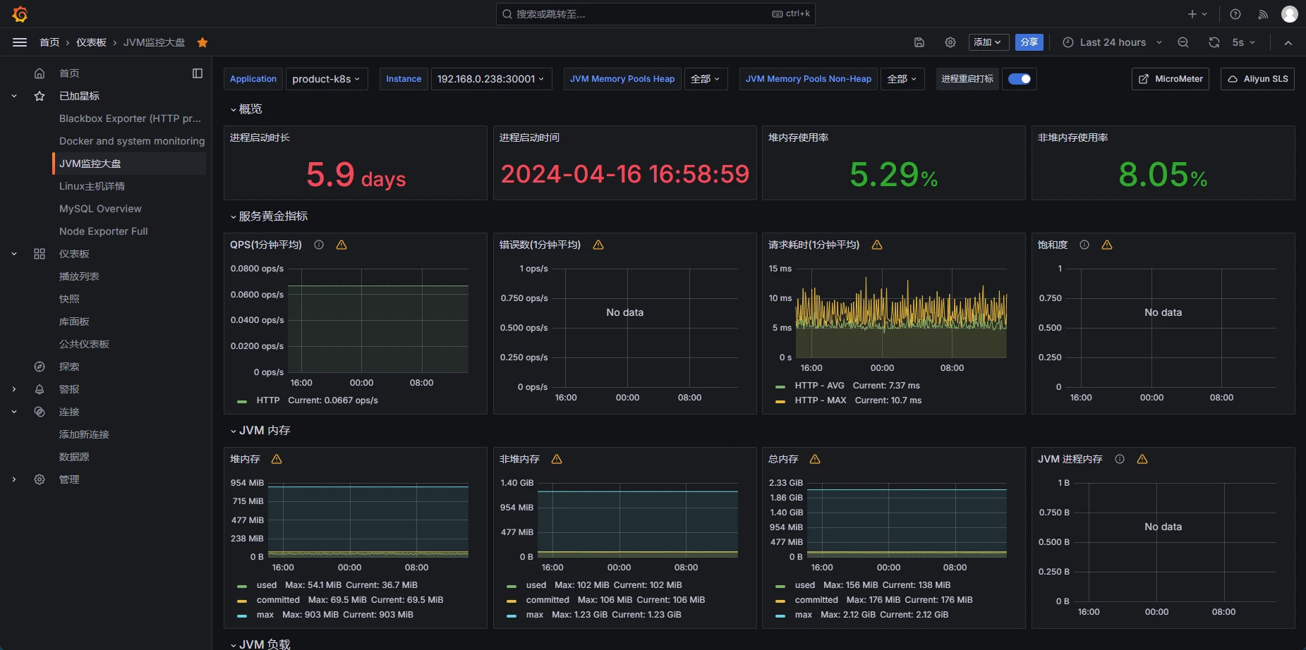Click warning triangle on 错误数(1分钟平均) panel
The height and width of the screenshot is (650, 1306).
[x=598, y=245]
